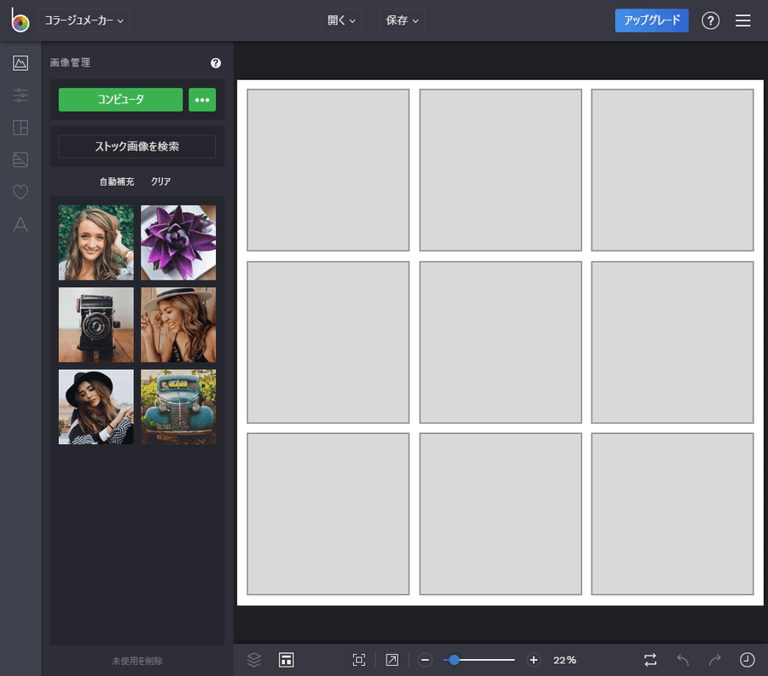Open the Text tool sidebar icon
This screenshot has height=676, width=768.
pos(20,224)
